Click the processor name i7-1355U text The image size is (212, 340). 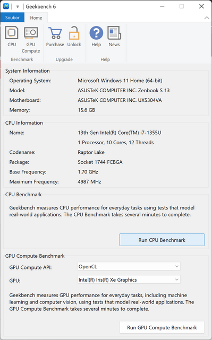[120, 133]
